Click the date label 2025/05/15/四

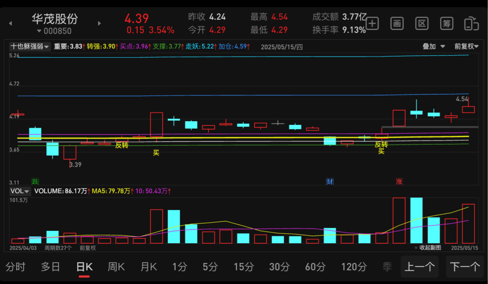[282, 47]
